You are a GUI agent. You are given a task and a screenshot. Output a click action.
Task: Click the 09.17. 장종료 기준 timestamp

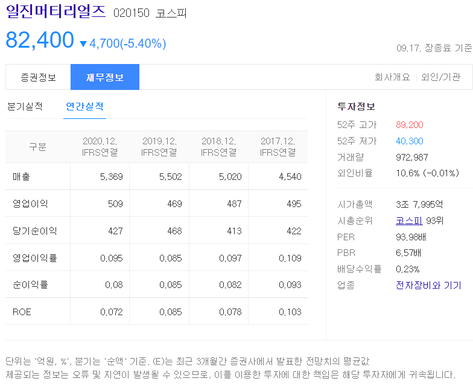pyautogui.click(x=434, y=48)
